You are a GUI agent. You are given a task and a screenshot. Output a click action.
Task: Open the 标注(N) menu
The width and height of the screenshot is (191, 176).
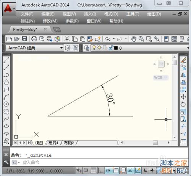[28, 21]
